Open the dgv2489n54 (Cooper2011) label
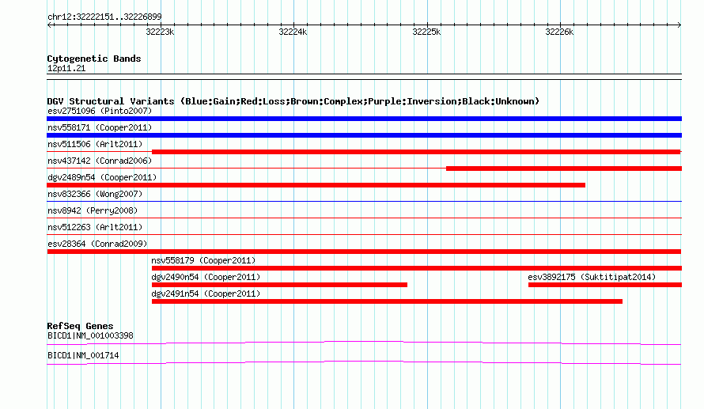 (x=102, y=177)
